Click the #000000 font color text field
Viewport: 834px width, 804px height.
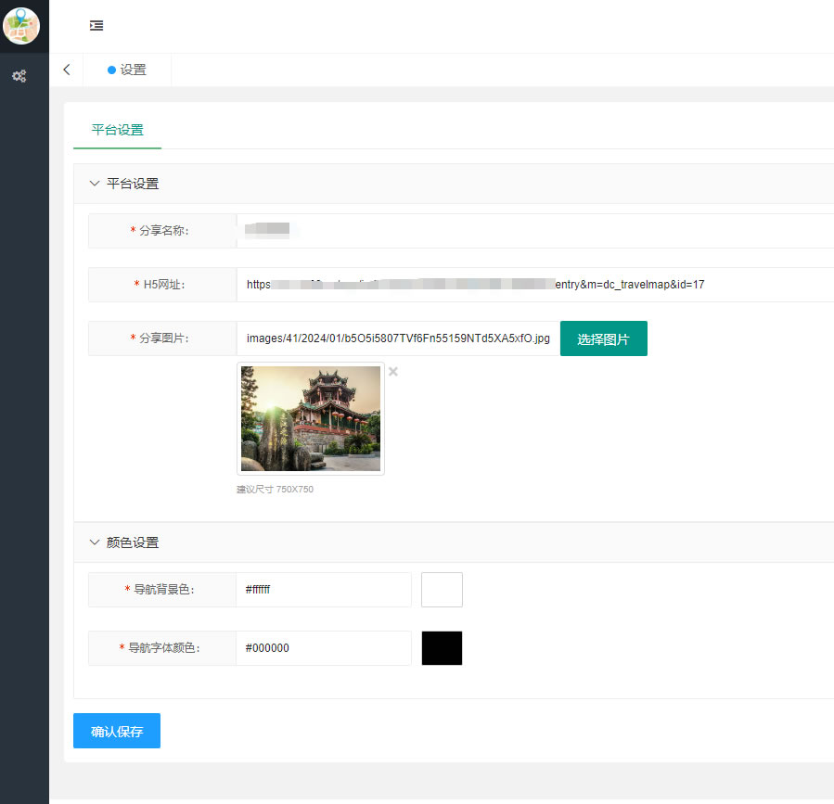(x=323, y=648)
